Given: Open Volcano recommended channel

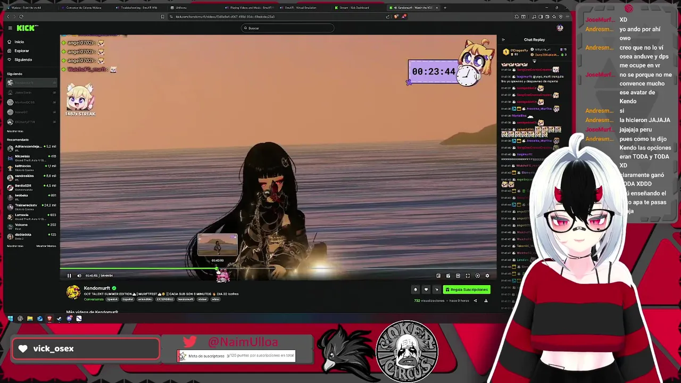Looking at the screenshot, I should point(31,227).
